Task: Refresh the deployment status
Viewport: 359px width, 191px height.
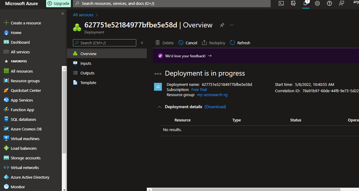Action: [x=240, y=43]
